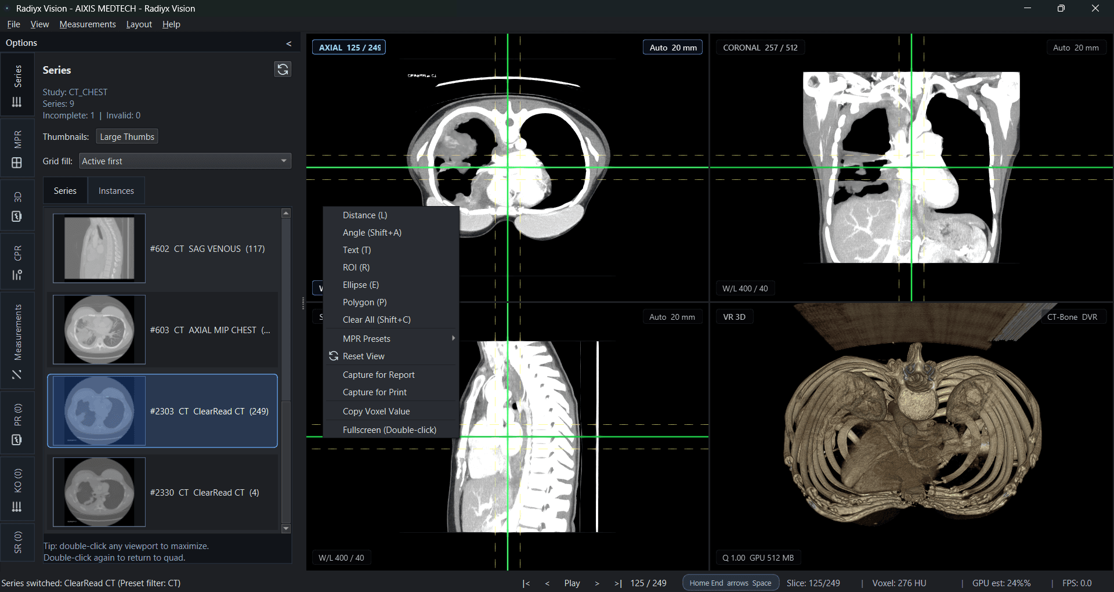Collapse the Options panel

click(288, 44)
